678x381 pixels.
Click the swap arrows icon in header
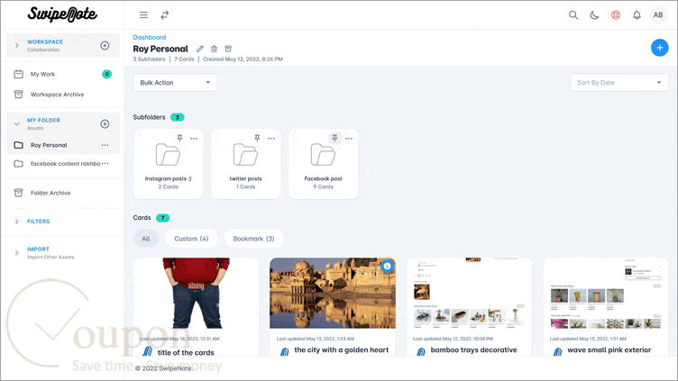coord(165,15)
